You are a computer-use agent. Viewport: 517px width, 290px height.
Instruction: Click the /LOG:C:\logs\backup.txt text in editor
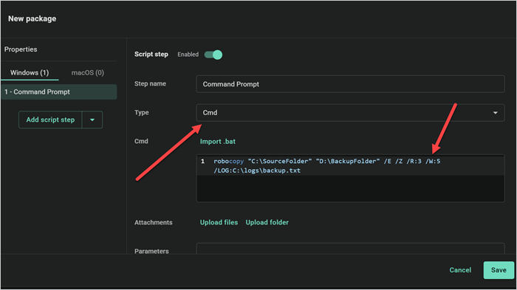tap(257, 170)
